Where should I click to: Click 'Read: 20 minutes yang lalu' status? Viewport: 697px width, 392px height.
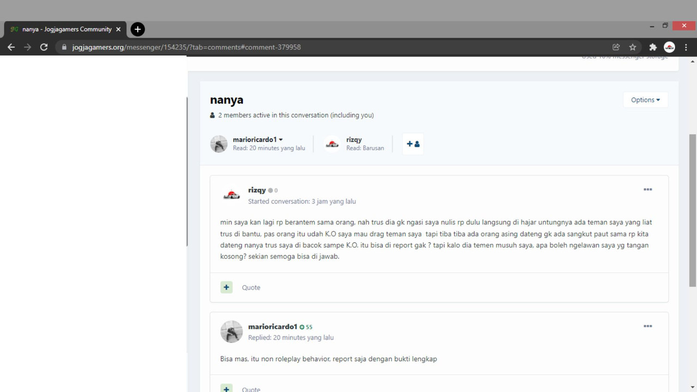[269, 148]
